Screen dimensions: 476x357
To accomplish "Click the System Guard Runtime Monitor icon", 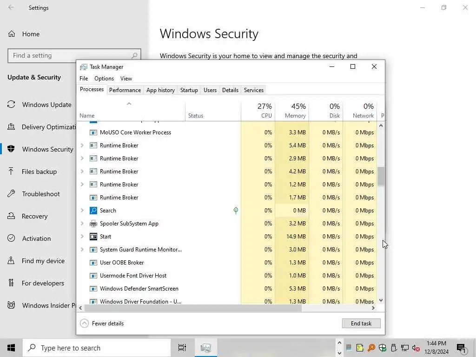I will (x=93, y=250).
